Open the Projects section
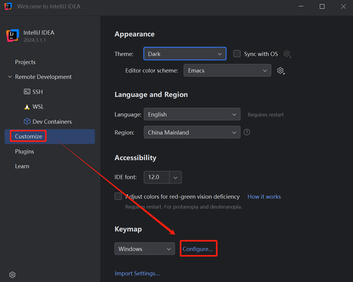Screen dimensions: 353x282 point(25,62)
